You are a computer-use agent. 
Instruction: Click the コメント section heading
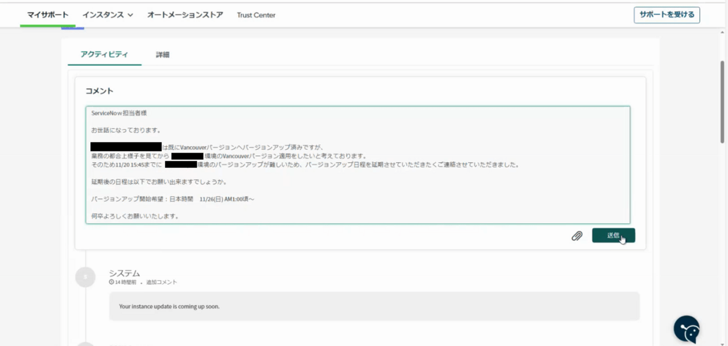tap(100, 91)
